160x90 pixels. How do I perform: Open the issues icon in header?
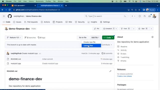click(x=140, y=16)
